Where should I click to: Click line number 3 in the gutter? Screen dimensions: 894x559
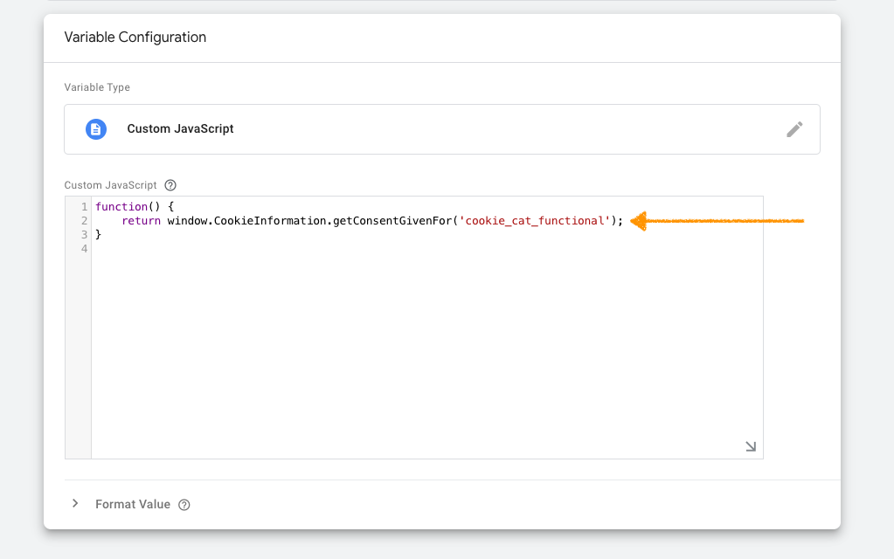(84, 234)
